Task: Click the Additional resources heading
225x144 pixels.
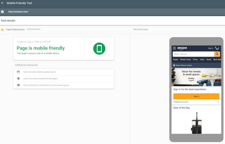Action: [x=26, y=65]
